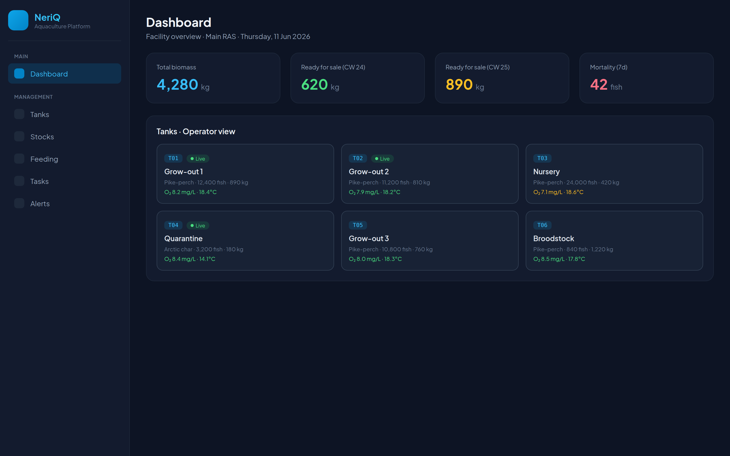Click the Tanks sidebar icon

(x=19, y=114)
